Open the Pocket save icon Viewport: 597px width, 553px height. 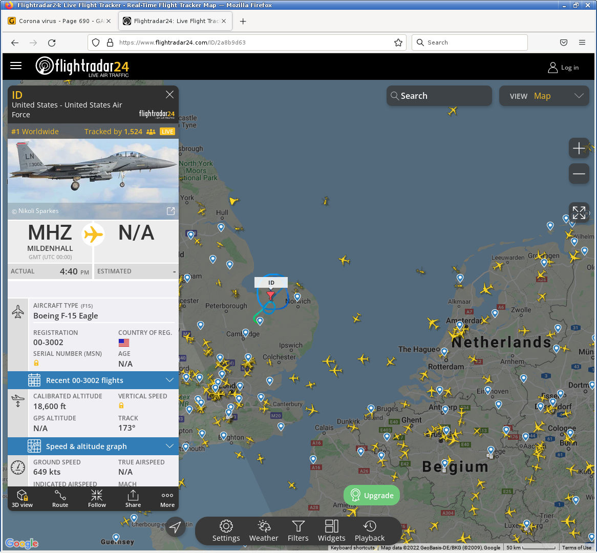point(564,42)
